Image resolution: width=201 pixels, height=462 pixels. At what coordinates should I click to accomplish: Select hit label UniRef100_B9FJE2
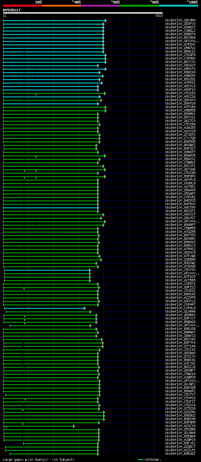tap(180, 443)
